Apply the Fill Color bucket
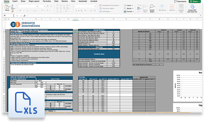 pyautogui.click(x=42, y=11)
